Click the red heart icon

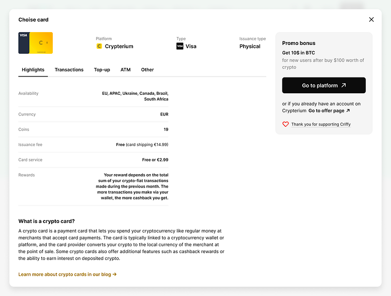coord(285,124)
